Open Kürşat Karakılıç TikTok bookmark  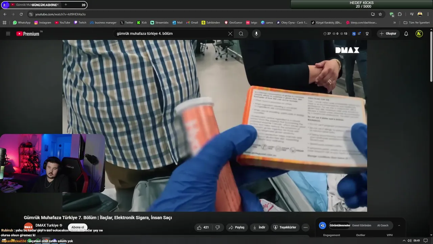(326, 23)
